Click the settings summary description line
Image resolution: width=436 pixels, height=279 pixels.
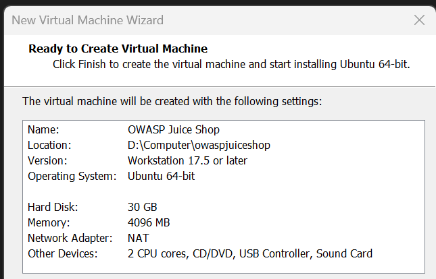[172, 102]
